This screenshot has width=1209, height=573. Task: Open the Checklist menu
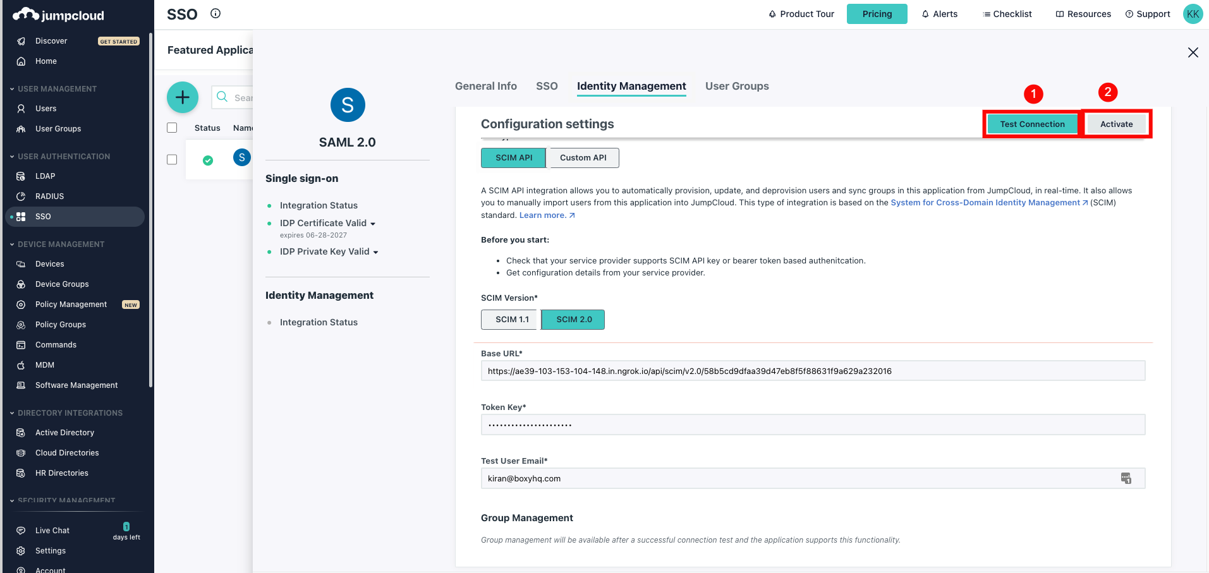click(1007, 14)
